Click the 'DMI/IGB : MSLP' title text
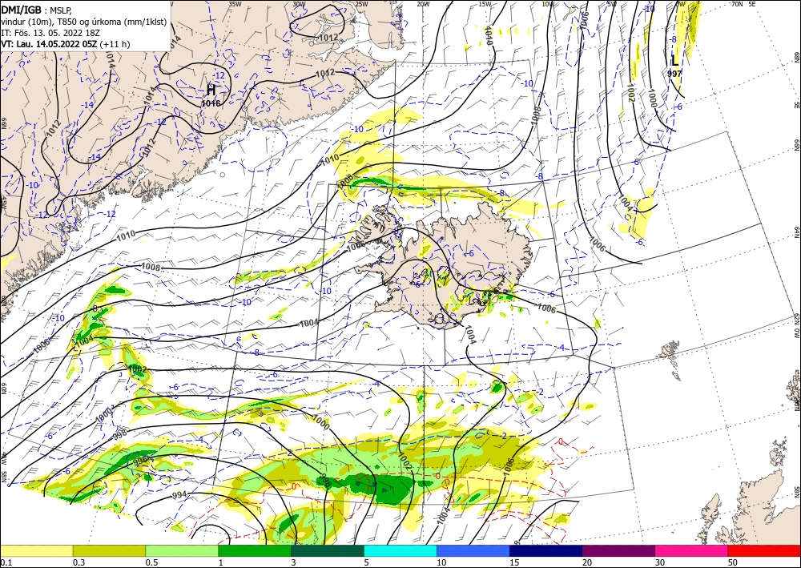801x568 pixels. (x=36, y=10)
